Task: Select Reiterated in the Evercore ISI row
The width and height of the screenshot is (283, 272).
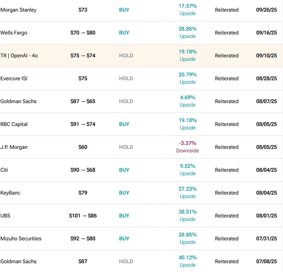Action: point(227,79)
